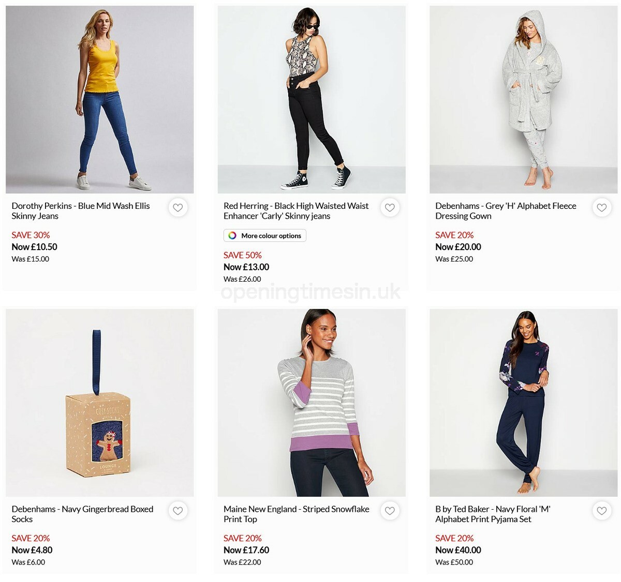
Task: Favourite the B by Ted Baker Pyjama Set
Action: click(x=601, y=511)
